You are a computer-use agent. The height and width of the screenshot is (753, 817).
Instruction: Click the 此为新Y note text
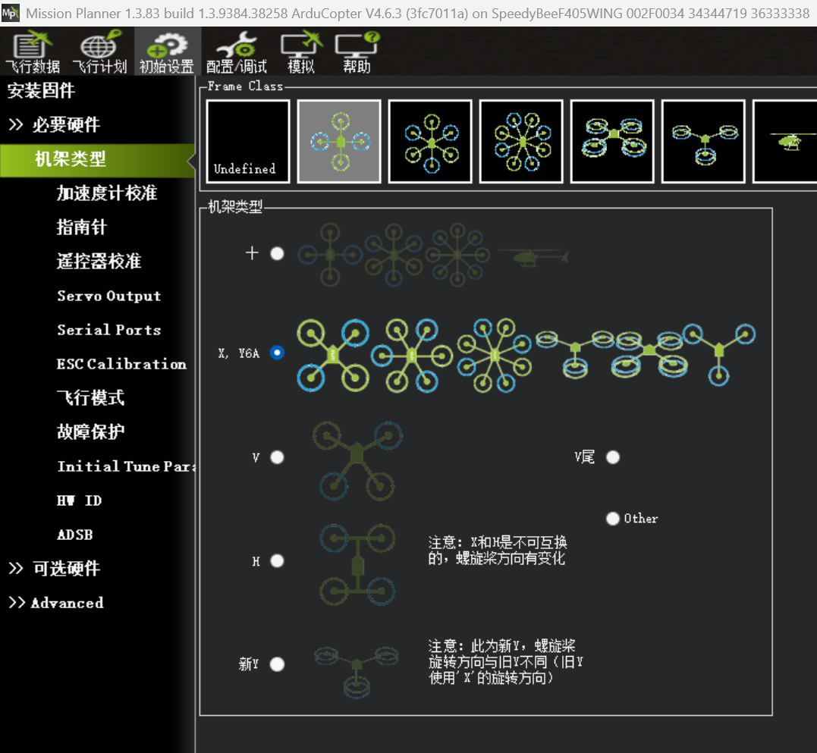tap(505, 662)
